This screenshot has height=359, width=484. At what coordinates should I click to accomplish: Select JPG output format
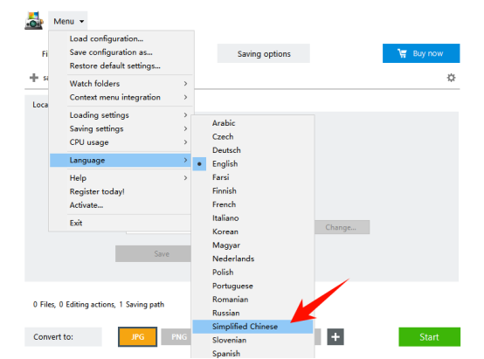(138, 337)
